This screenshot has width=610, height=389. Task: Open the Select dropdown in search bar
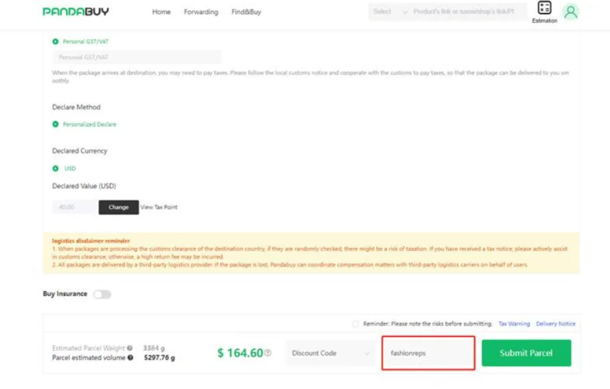pos(390,12)
